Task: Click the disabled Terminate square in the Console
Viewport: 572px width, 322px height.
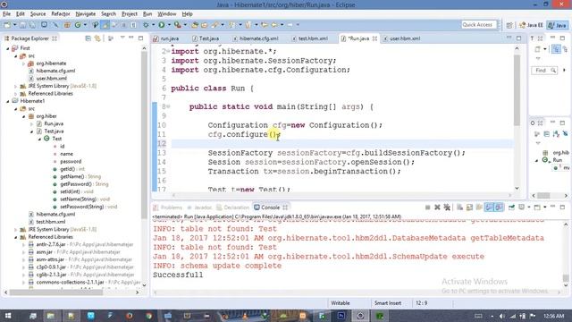Action: tap(427, 208)
